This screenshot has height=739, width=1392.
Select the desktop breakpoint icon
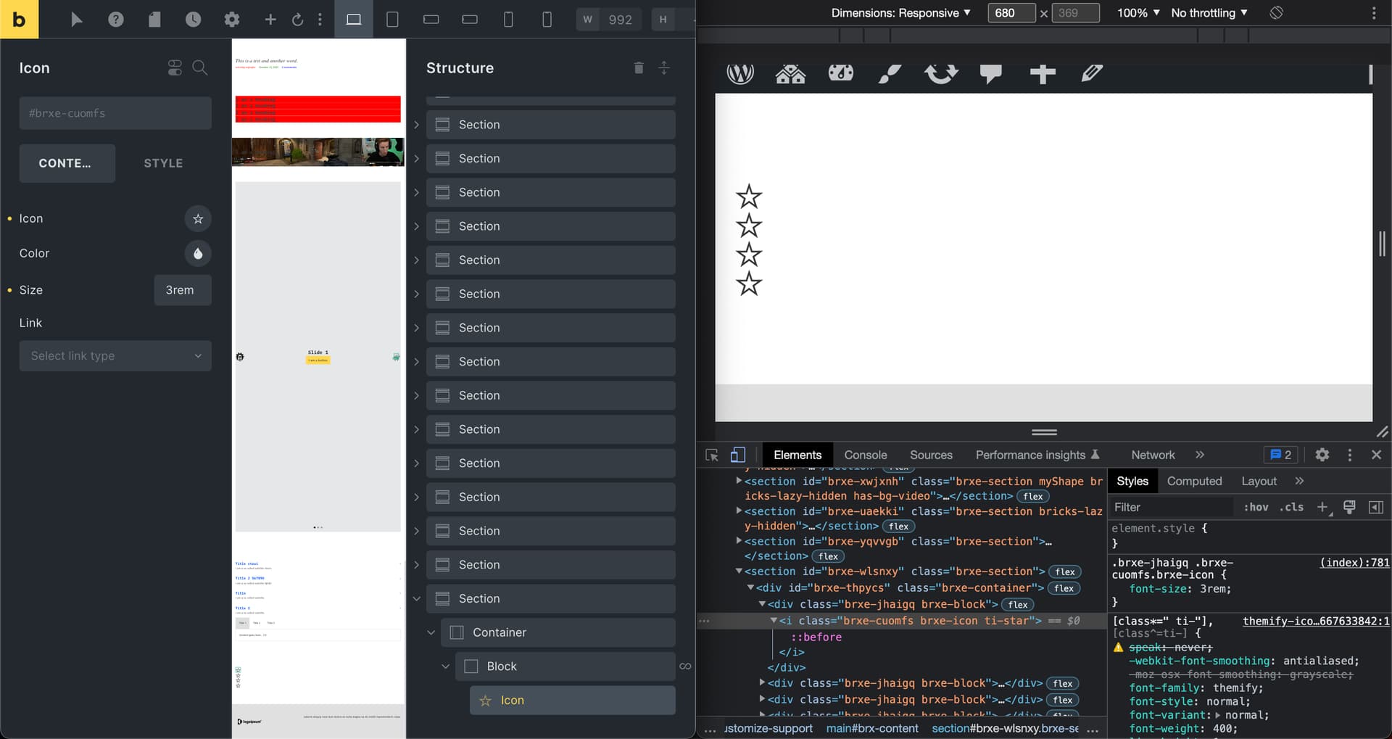click(x=354, y=20)
